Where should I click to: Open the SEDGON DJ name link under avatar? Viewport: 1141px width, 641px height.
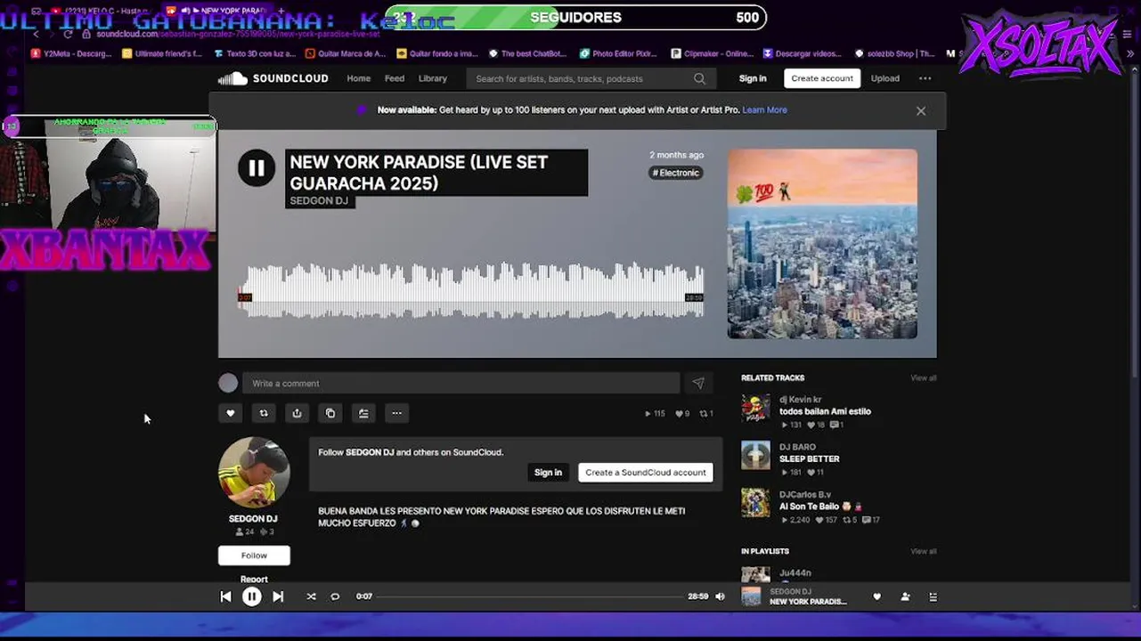tap(253, 518)
